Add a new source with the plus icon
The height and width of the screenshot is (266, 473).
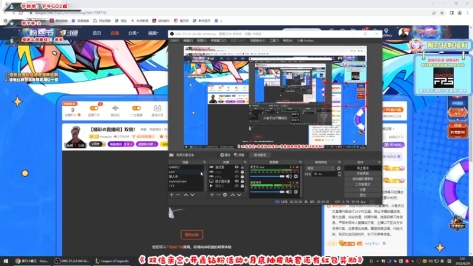coord(212,195)
